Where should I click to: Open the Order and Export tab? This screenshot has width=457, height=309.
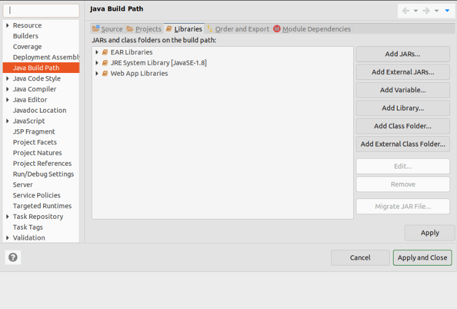pos(238,29)
